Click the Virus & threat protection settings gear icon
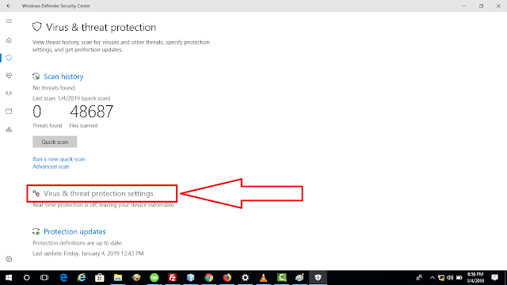The width and height of the screenshot is (507, 285). [x=36, y=193]
